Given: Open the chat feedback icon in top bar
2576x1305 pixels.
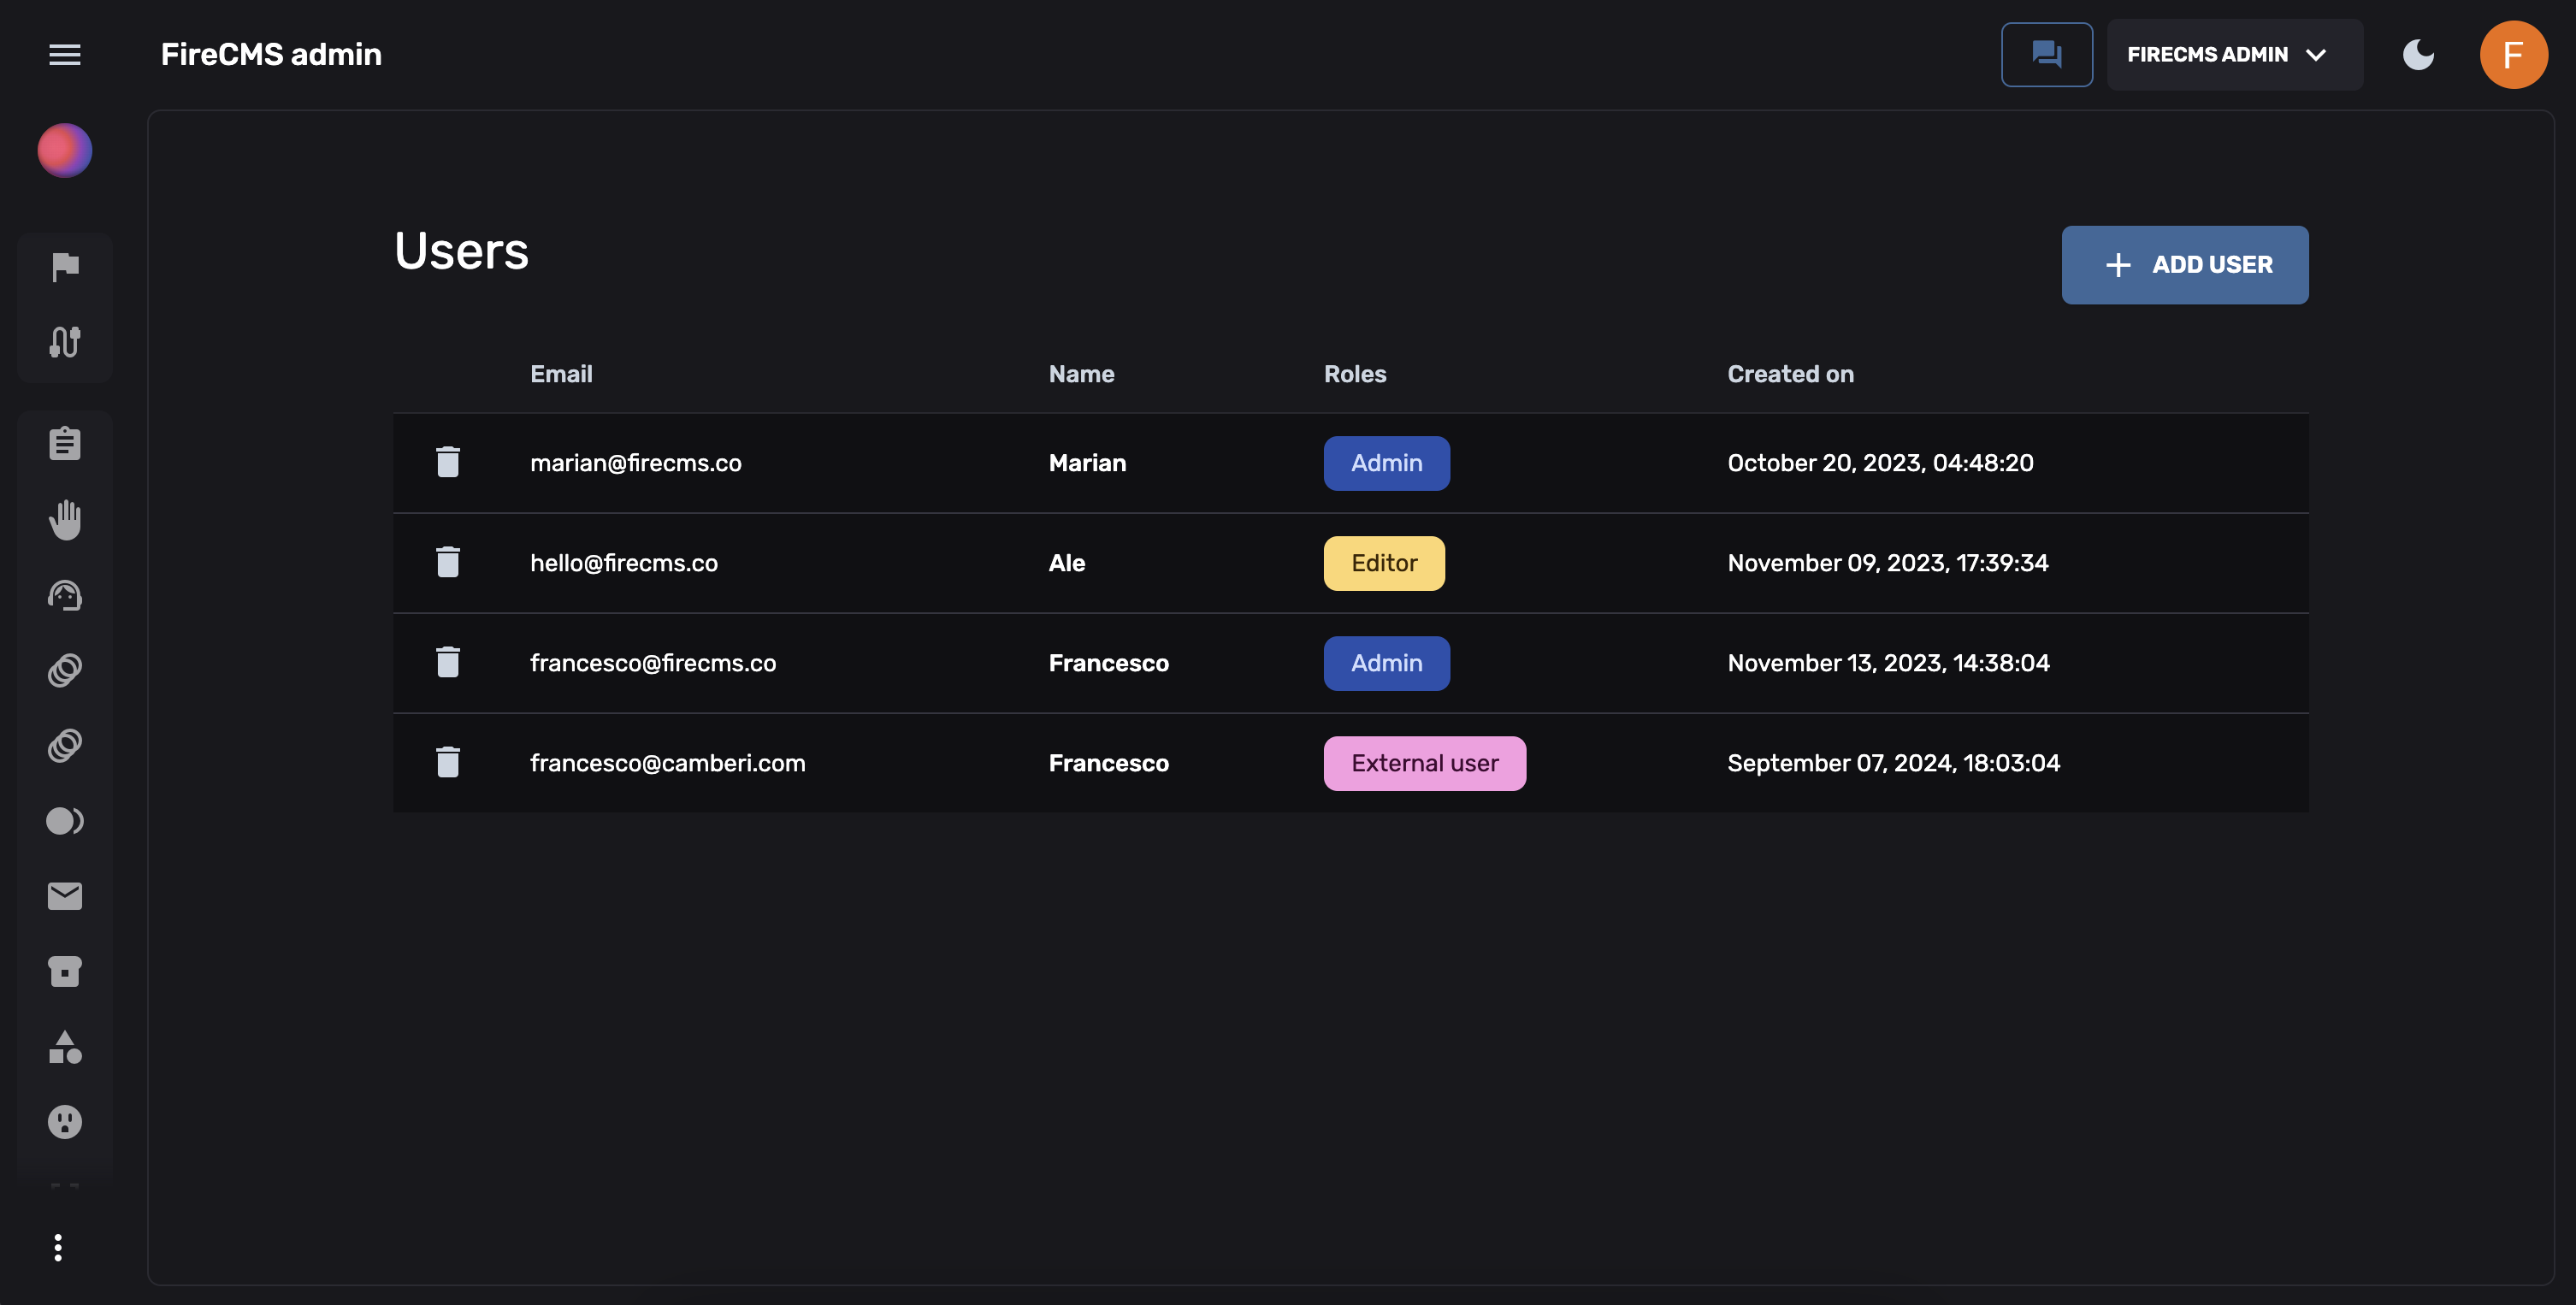Looking at the screenshot, I should point(2046,54).
